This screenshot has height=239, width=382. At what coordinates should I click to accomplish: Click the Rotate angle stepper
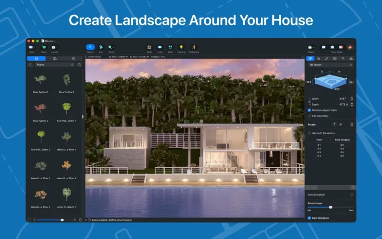pos(351,124)
